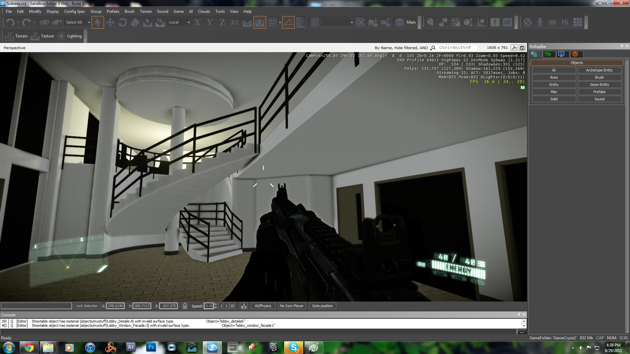Toggle Snap to Grid
The height and width of the screenshot is (354, 630).
tap(272, 22)
